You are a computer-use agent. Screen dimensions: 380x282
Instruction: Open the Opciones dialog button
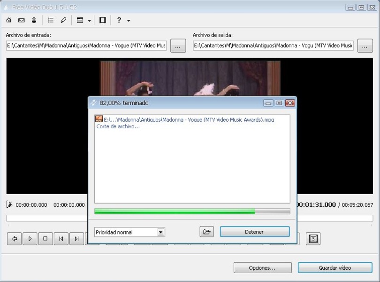tap(262, 268)
